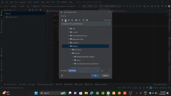Open Android Studio taskbar icon
The image size is (171, 96).
[x=108, y=93]
